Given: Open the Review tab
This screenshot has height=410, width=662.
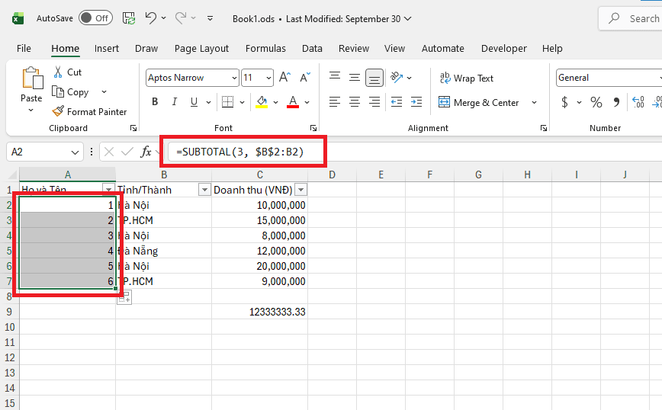Looking at the screenshot, I should pyautogui.click(x=354, y=49).
